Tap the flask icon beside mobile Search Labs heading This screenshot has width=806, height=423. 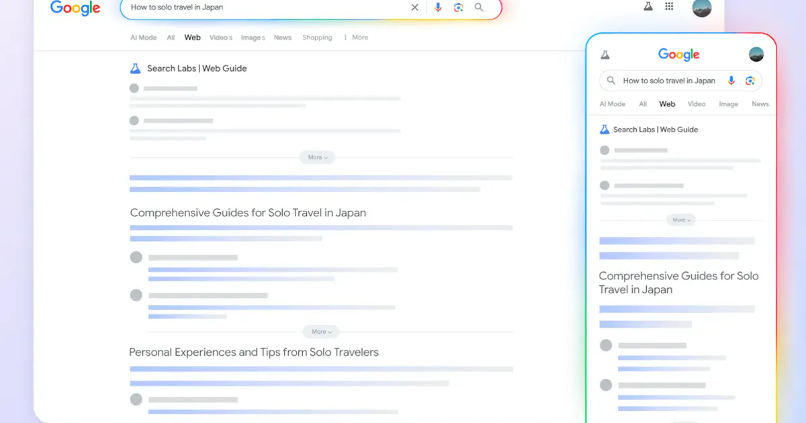[604, 130]
